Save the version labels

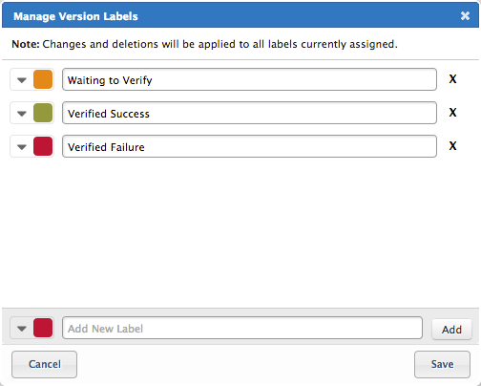[x=442, y=364]
